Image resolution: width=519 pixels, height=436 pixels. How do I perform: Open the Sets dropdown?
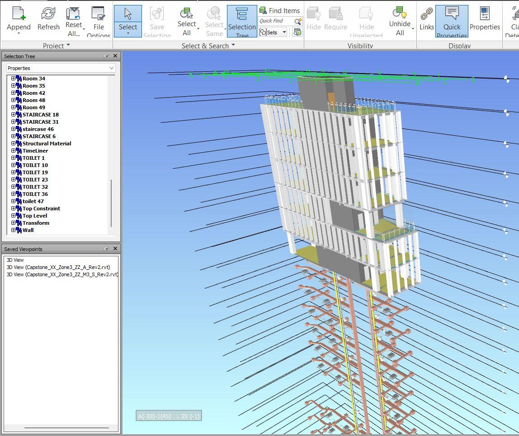click(x=274, y=32)
